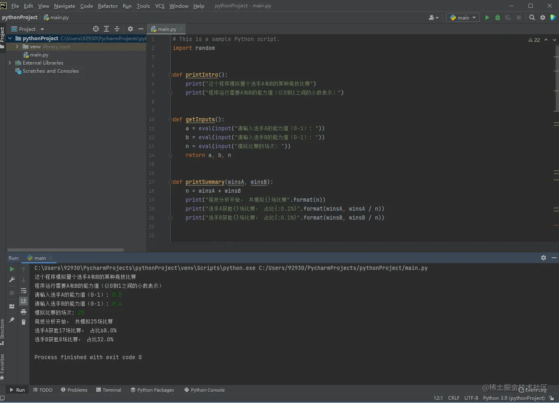Open the Favorites side tool window

(2, 366)
